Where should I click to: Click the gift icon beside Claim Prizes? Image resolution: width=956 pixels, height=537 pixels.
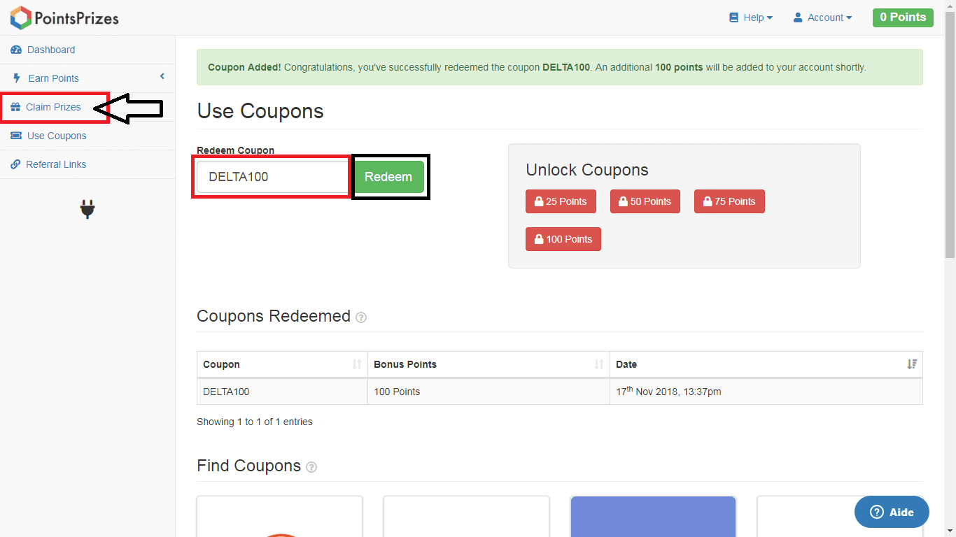[x=15, y=107]
